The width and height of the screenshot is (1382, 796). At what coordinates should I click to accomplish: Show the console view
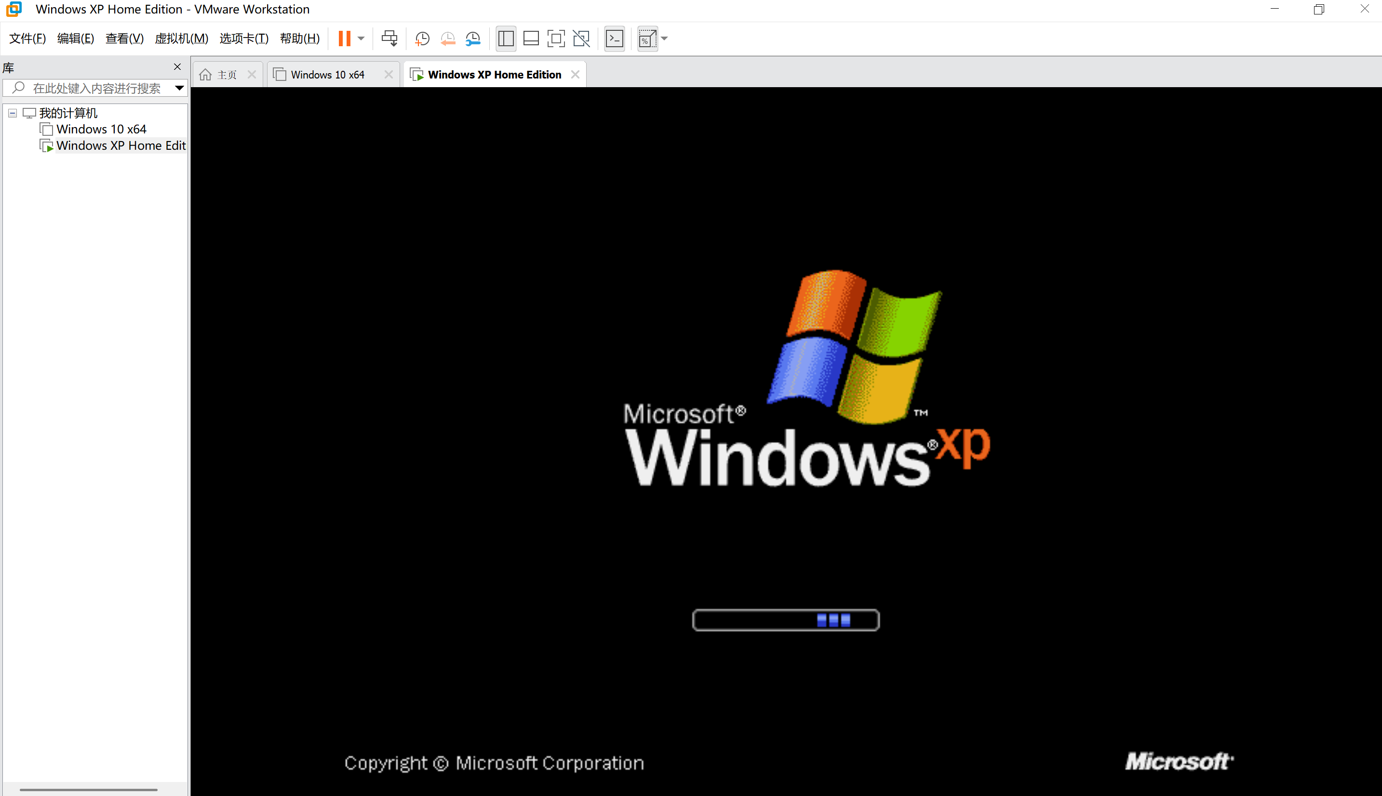(x=615, y=38)
